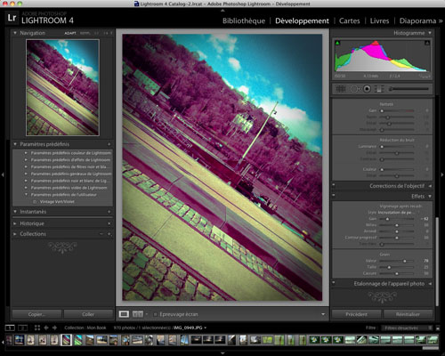Collapse filmstrip with bottom arrow
The height and width of the screenshot is (356, 445).
click(x=222, y=353)
